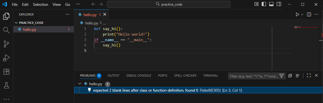Maximize the panel size
Viewport: 323px width, 103px height.
click(309, 76)
